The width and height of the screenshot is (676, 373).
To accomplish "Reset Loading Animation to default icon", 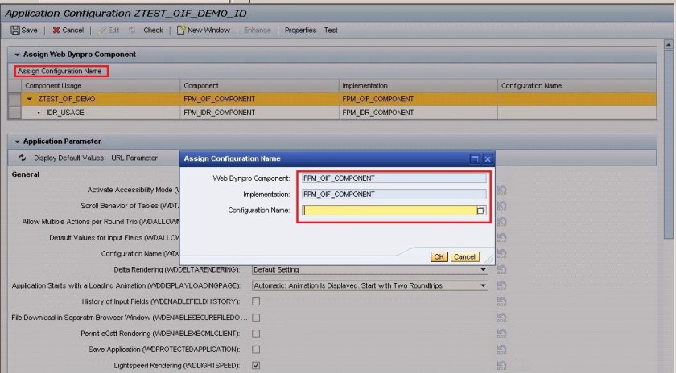I will pyautogui.click(x=501, y=285).
